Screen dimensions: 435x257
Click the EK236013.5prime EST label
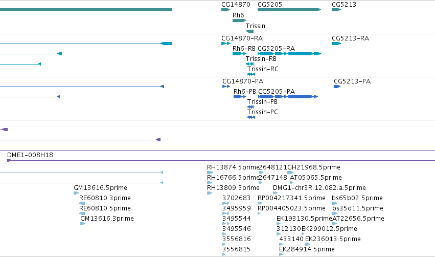coord(333,239)
